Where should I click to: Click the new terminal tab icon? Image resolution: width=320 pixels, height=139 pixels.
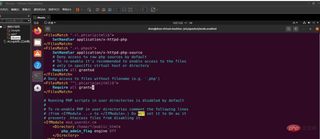[x=48, y=29]
